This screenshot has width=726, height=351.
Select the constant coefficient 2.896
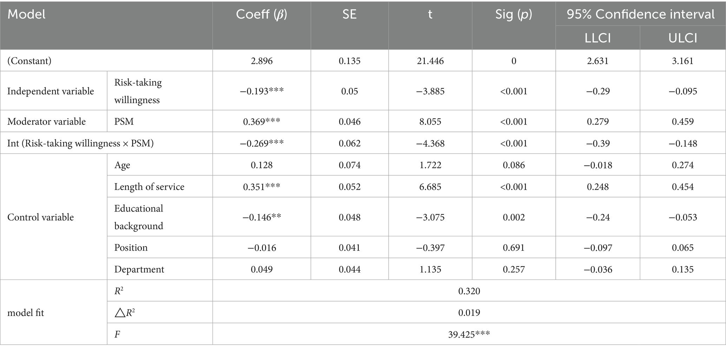click(x=262, y=61)
